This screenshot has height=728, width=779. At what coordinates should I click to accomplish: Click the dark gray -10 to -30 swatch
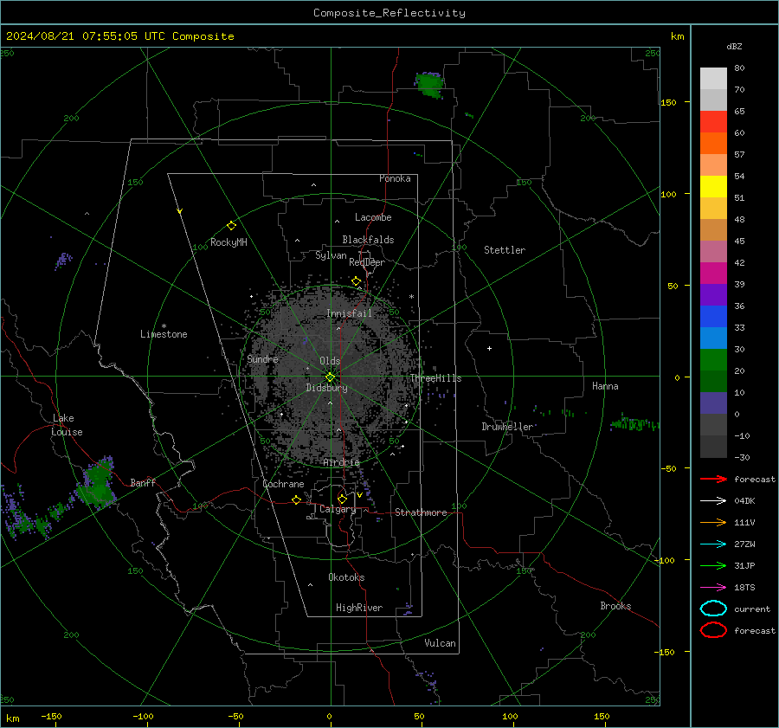[713, 447]
